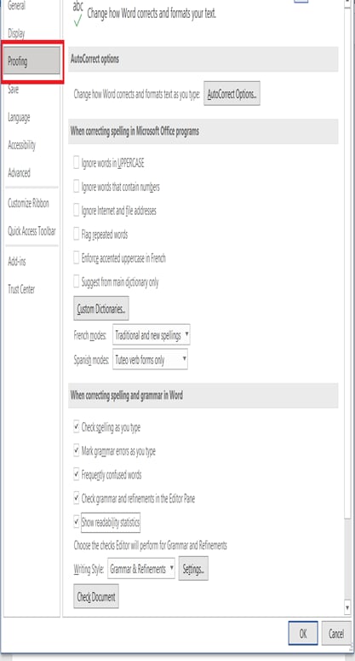Click the Check Document button
Screen dimensions: 355x661
[x=96, y=596]
